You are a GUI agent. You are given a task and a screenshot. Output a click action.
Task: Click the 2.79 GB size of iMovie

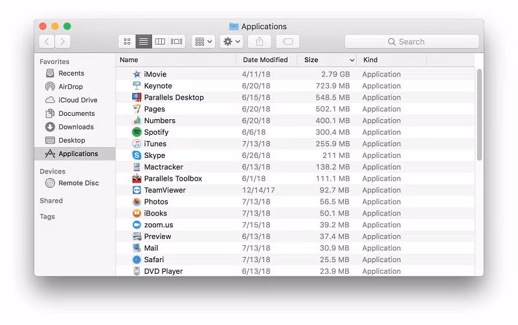pyautogui.click(x=335, y=74)
